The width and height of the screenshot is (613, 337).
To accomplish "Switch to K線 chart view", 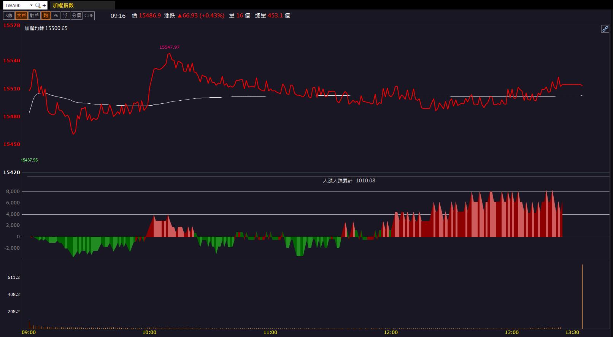I will [x=9, y=16].
